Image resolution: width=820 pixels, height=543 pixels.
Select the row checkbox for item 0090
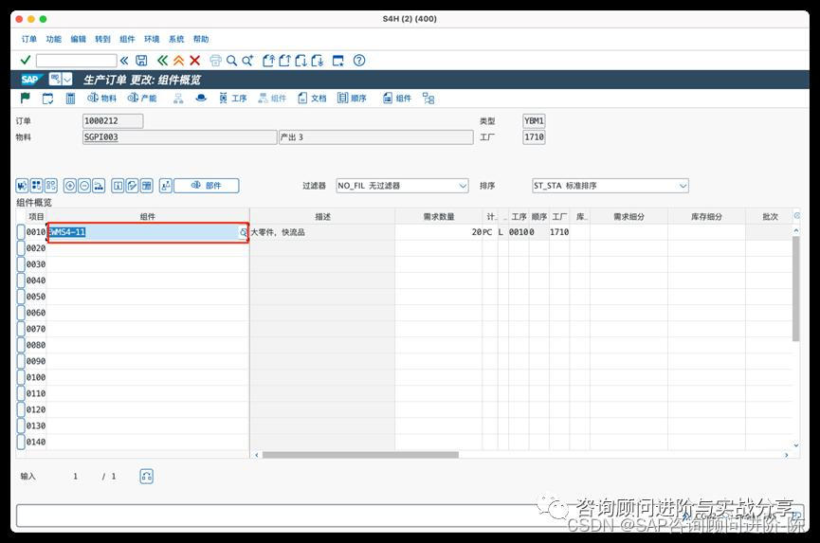point(21,361)
